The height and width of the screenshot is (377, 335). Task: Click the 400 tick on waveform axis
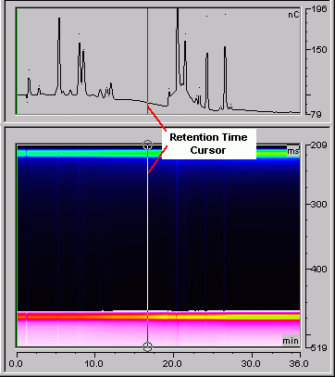[317, 269]
